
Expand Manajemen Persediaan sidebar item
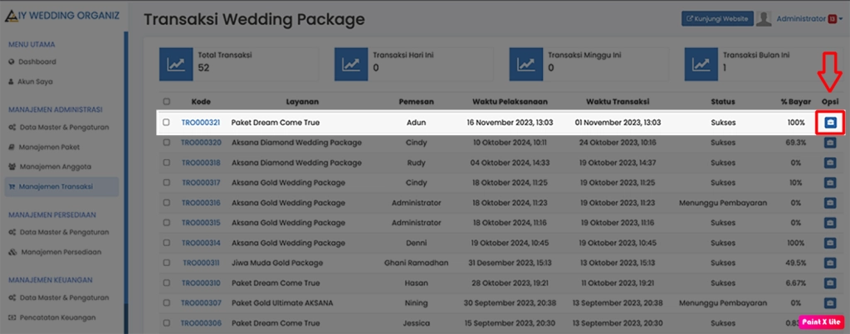59,251
